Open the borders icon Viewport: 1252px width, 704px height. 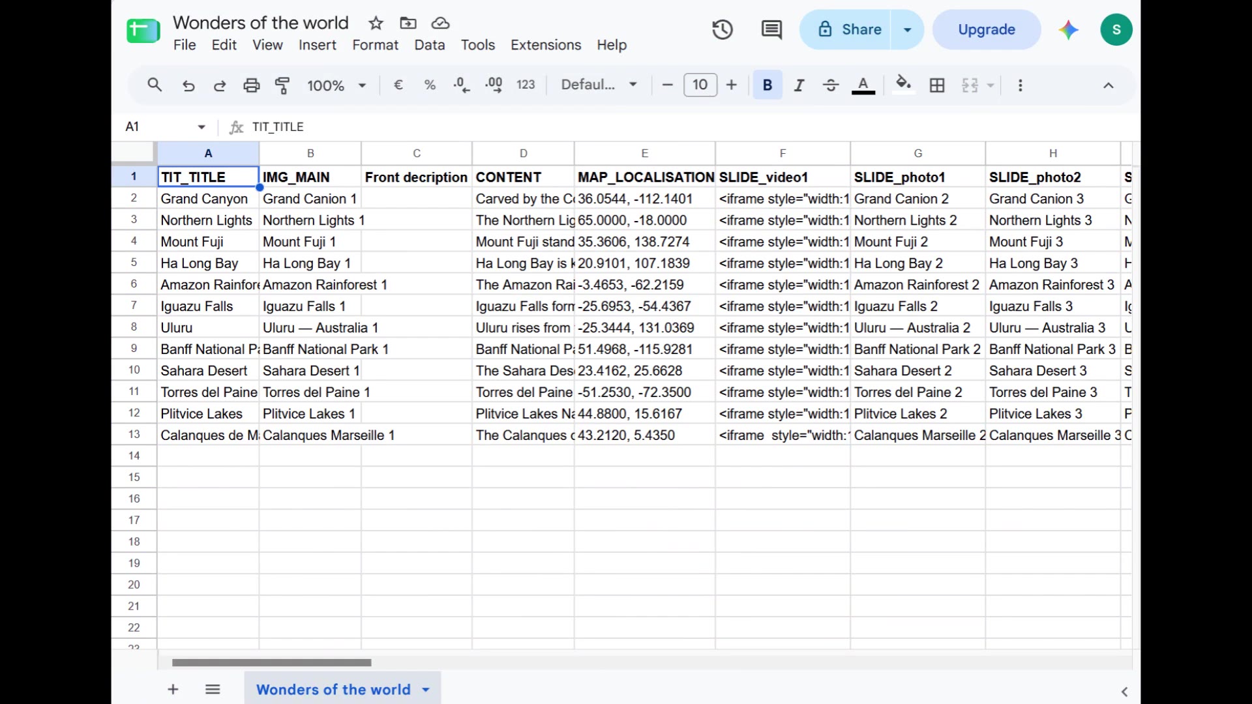(937, 85)
